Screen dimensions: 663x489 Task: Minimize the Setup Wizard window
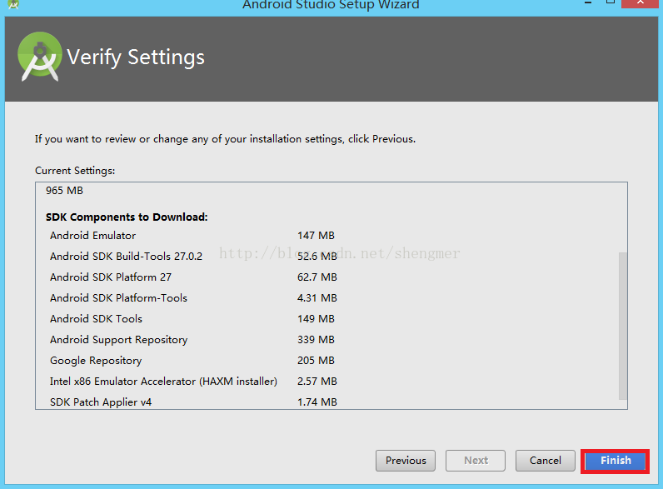coord(588,2)
